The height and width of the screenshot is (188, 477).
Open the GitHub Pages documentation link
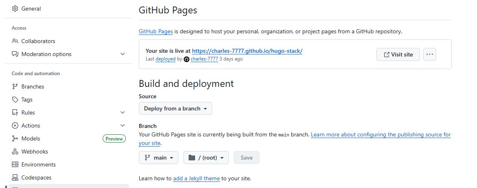coord(156,31)
